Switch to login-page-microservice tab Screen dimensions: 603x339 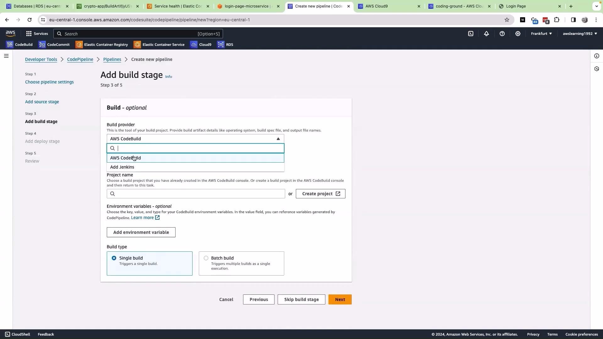(248, 6)
